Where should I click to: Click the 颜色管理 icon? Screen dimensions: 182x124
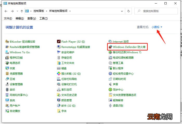click(59, 100)
